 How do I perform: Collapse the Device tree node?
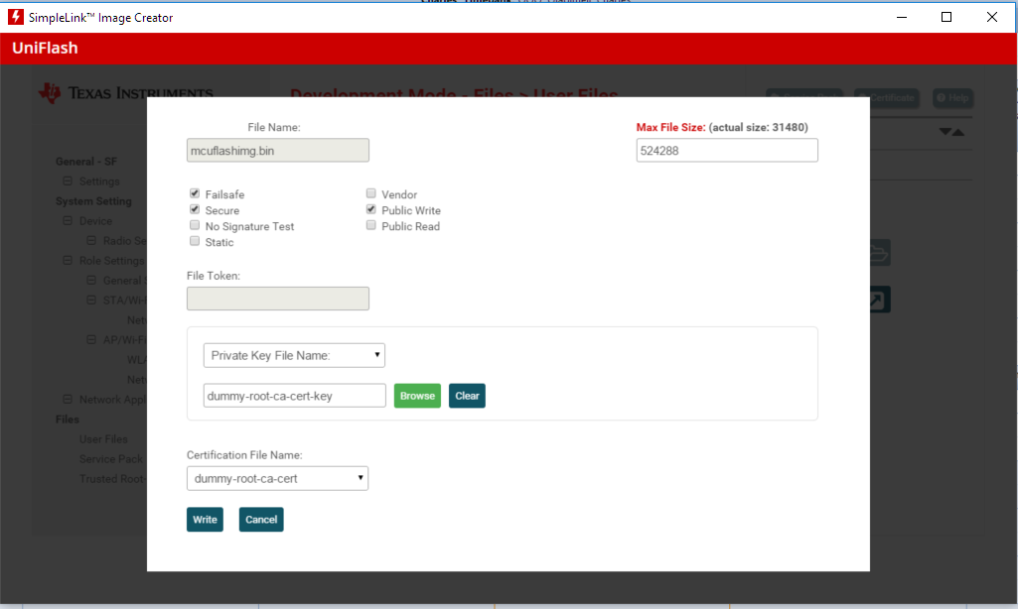[x=68, y=220]
